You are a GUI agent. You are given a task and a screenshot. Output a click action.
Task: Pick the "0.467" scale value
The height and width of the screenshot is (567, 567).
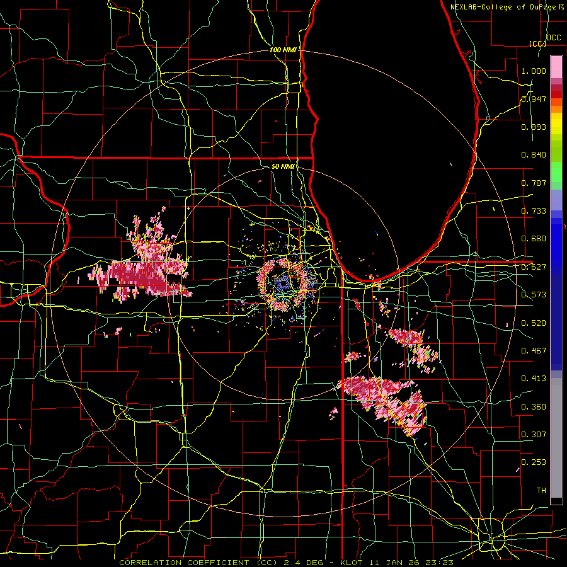coord(534,350)
